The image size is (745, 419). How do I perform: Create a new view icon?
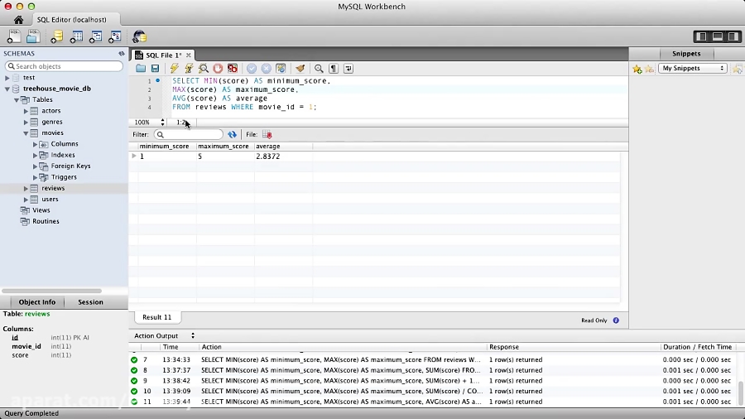(95, 36)
